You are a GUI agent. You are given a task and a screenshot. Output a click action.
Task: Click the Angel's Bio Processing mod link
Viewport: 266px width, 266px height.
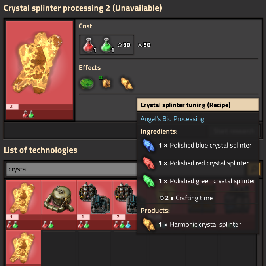(x=172, y=119)
